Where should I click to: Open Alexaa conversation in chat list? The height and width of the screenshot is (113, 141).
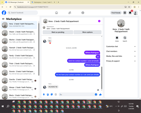[19, 88]
